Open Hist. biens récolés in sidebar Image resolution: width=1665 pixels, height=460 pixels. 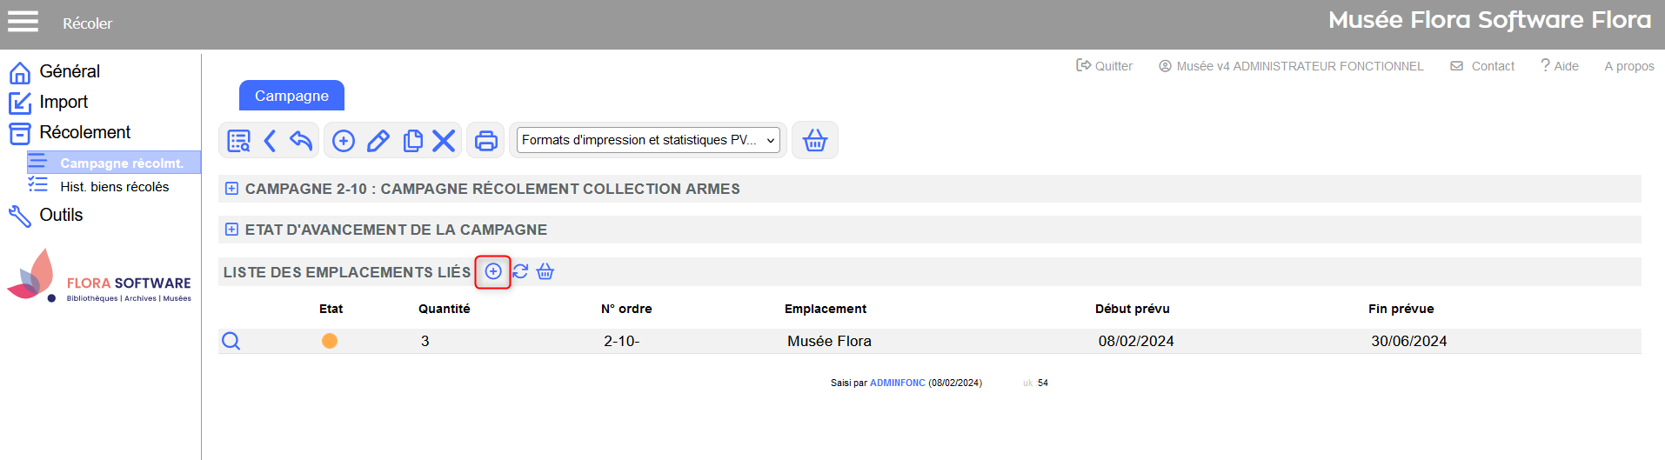114,187
